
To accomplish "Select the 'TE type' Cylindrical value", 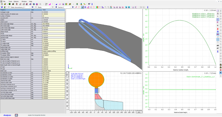I will pyautogui.click(x=54, y=69).
